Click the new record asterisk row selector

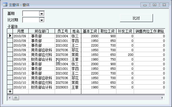(10, 92)
